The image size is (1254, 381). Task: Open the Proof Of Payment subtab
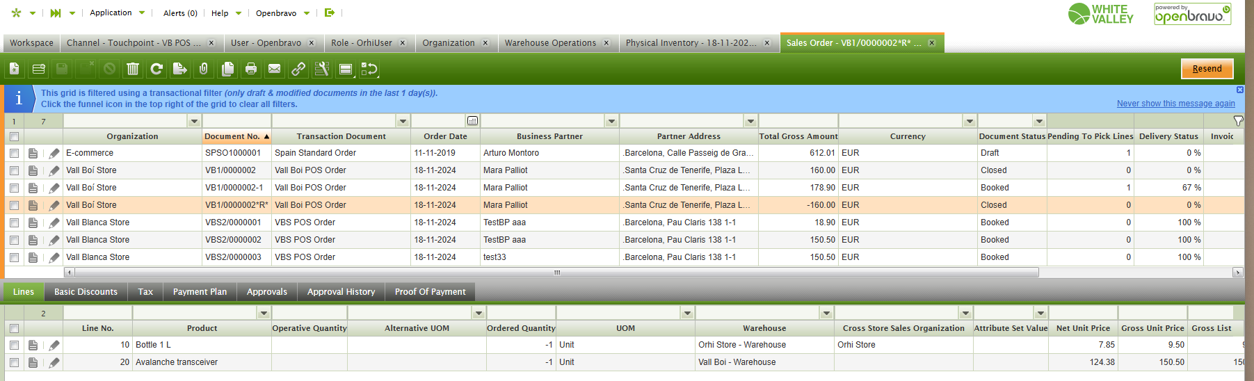(430, 292)
